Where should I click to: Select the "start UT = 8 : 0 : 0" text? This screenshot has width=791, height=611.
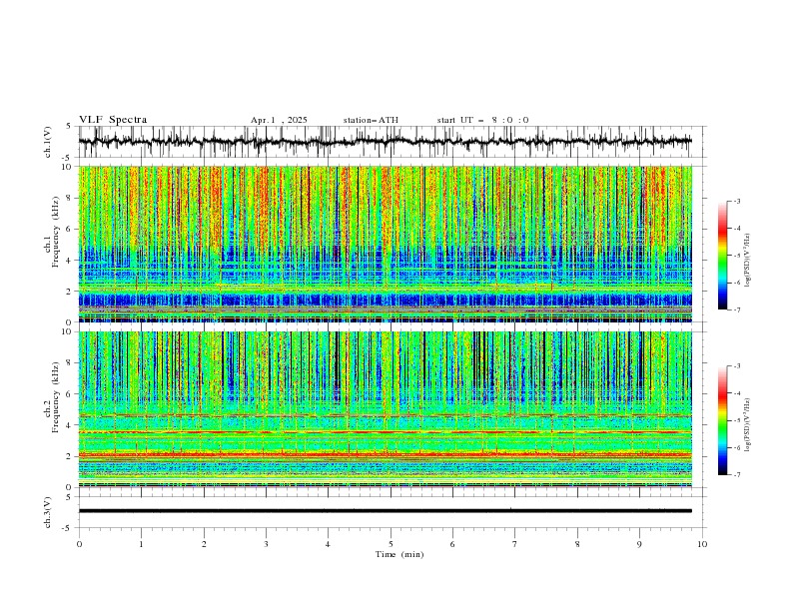[482, 120]
